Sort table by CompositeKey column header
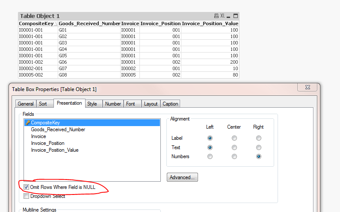 37,24
